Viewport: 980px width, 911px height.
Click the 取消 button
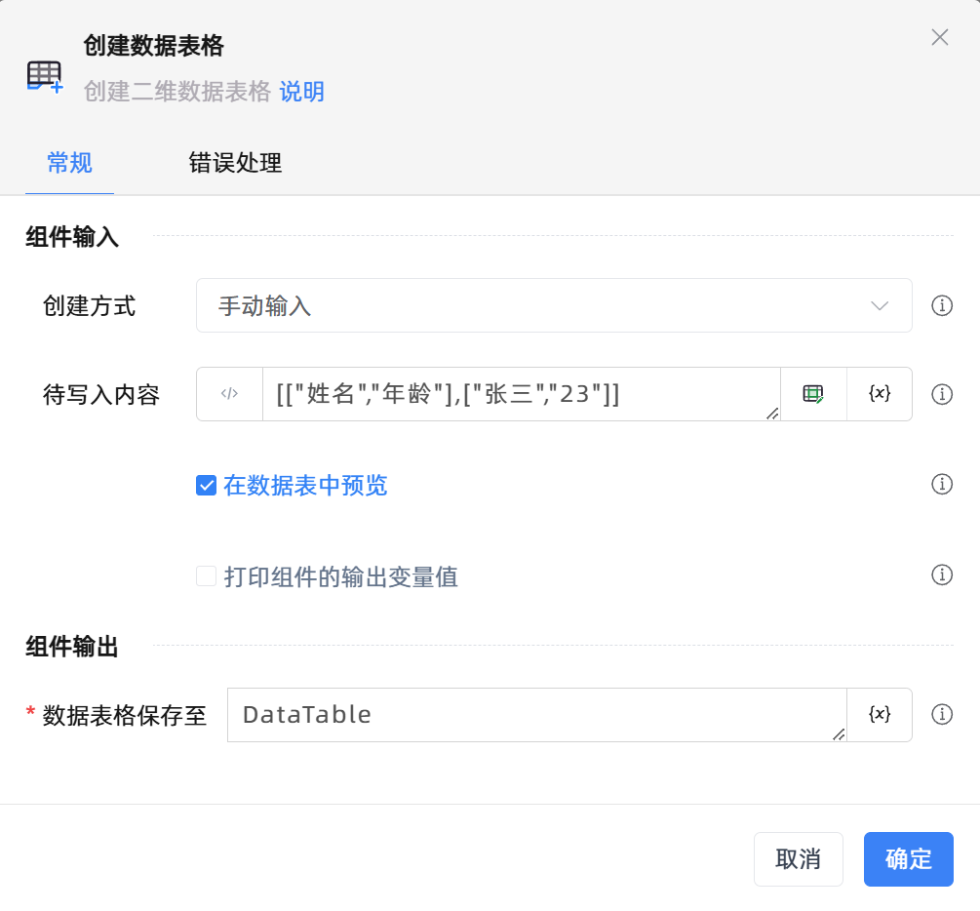[x=798, y=859]
